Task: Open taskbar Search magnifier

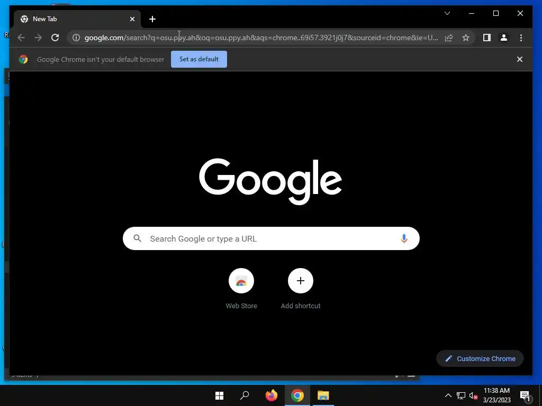Action: [x=245, y=395]
